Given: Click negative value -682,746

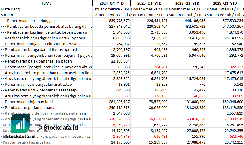Looking at the screenshot, I should [x=236, y=136].
